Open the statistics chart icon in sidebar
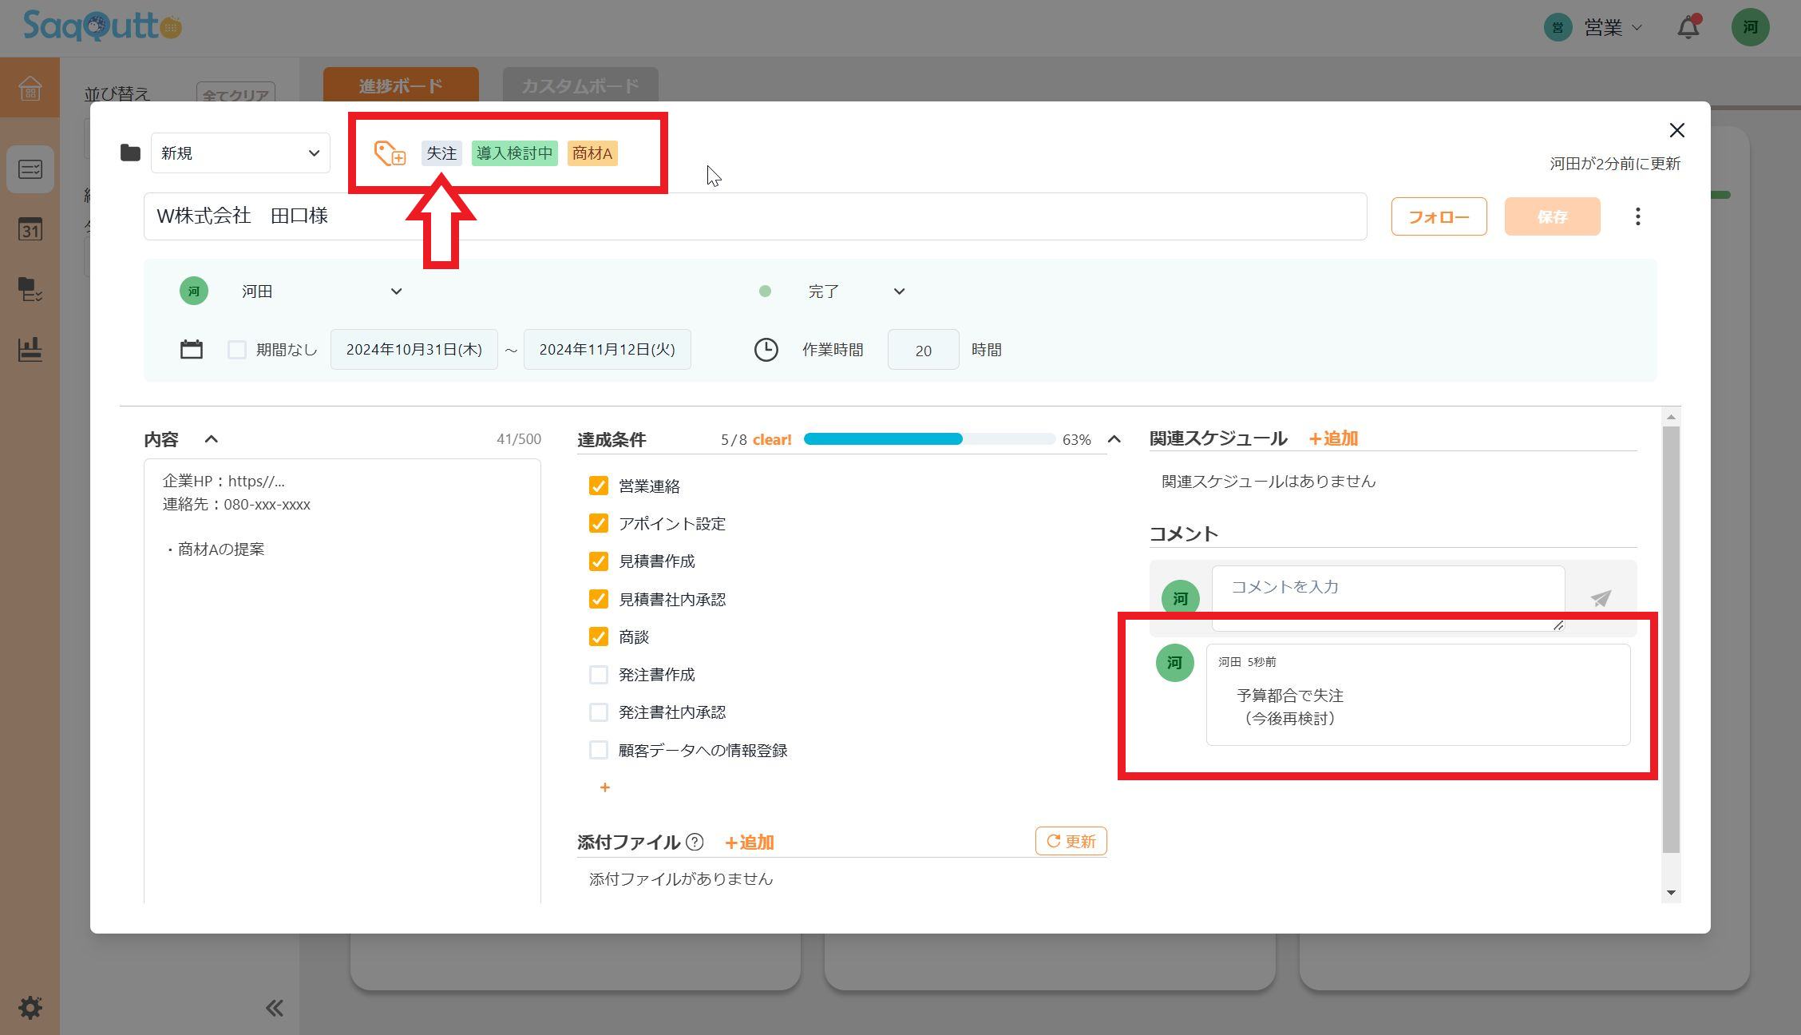Screen dimensions: 1801x1035 tap(30, 349)
